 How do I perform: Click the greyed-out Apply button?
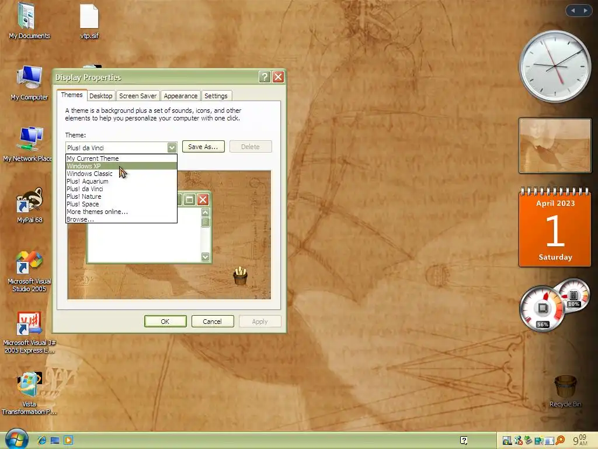pos(260,322)
